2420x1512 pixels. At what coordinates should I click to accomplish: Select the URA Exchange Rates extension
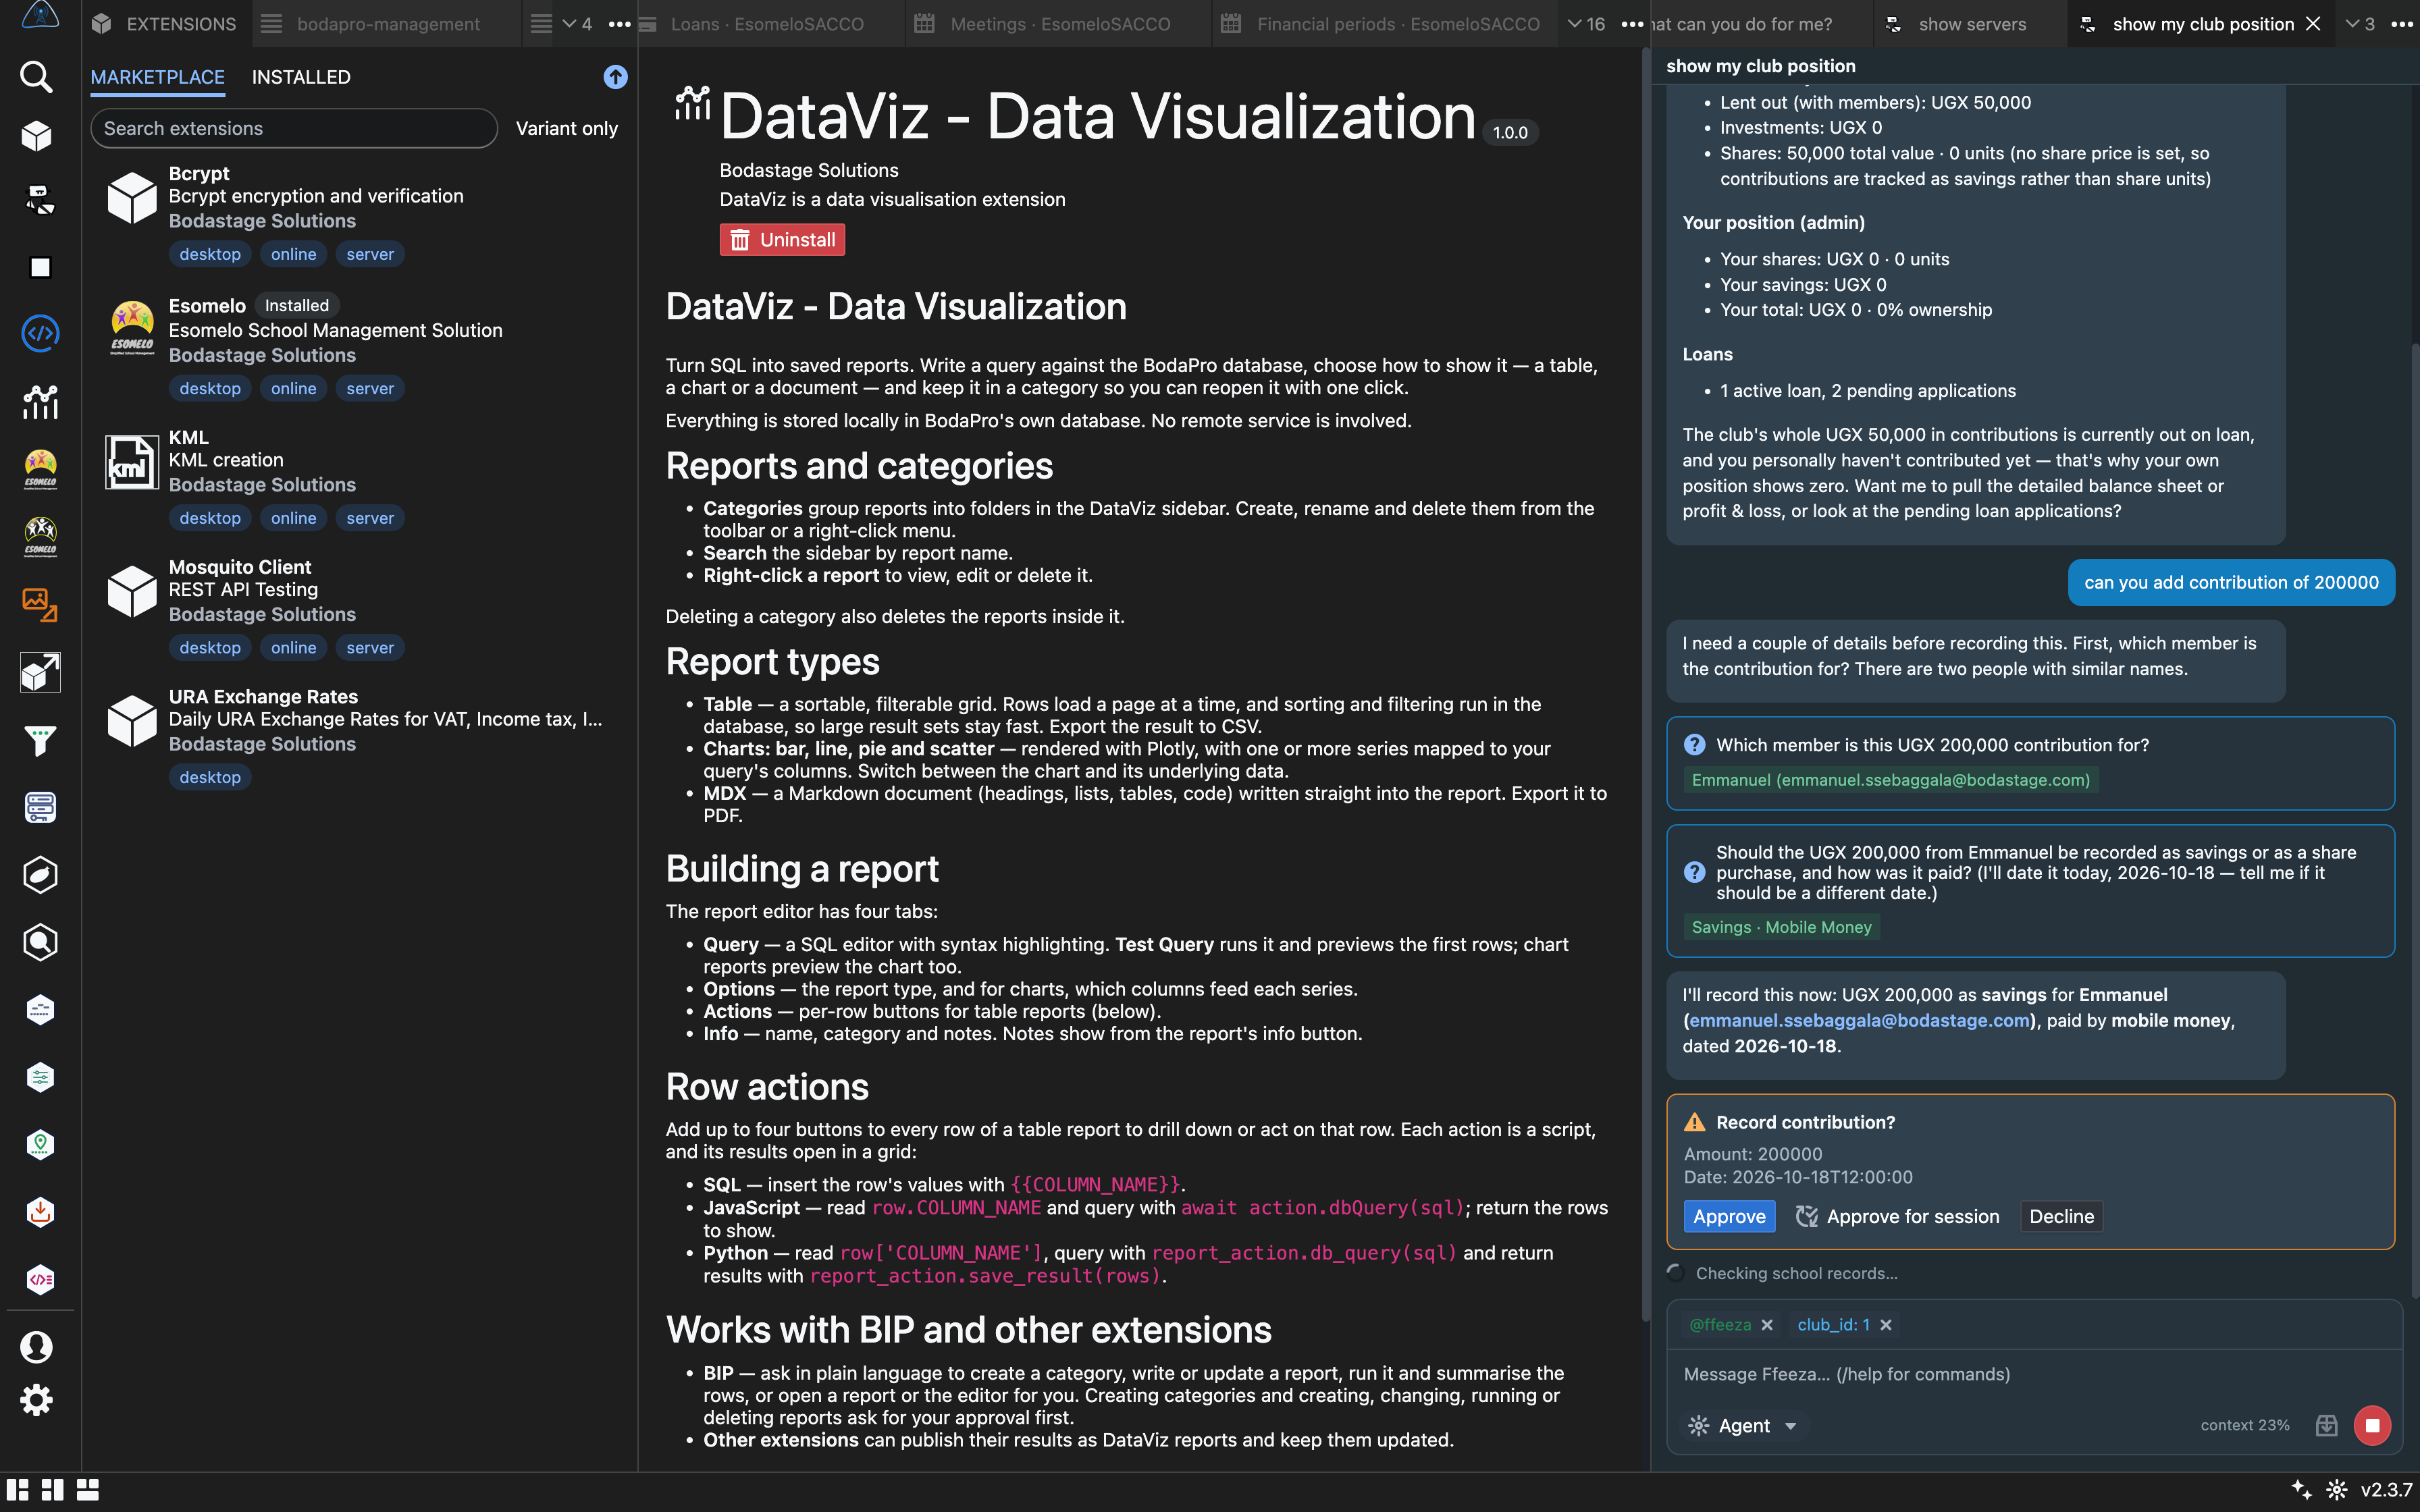tap(359, 737)
